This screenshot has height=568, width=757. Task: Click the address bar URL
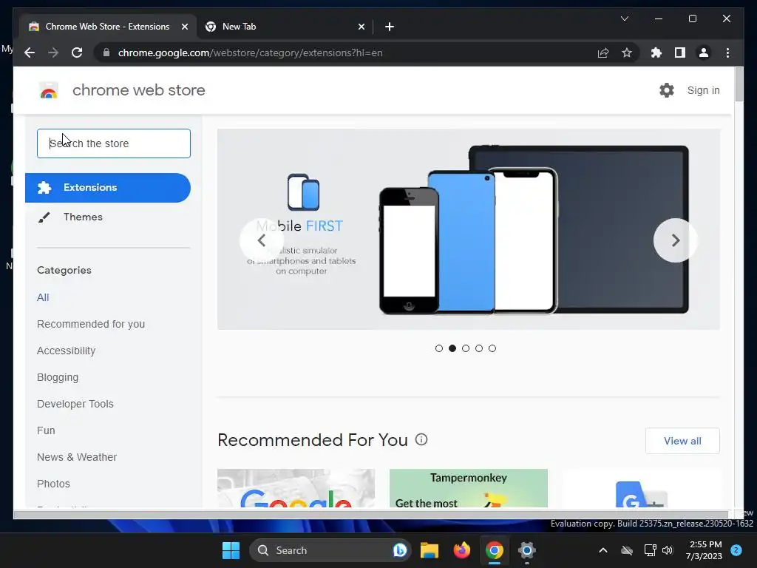[x=250, y=53]
